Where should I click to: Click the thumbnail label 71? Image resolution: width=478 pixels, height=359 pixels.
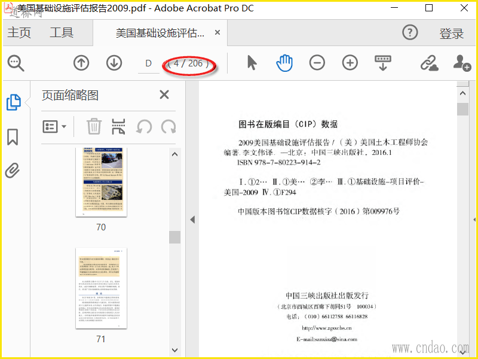coord(101,339)
